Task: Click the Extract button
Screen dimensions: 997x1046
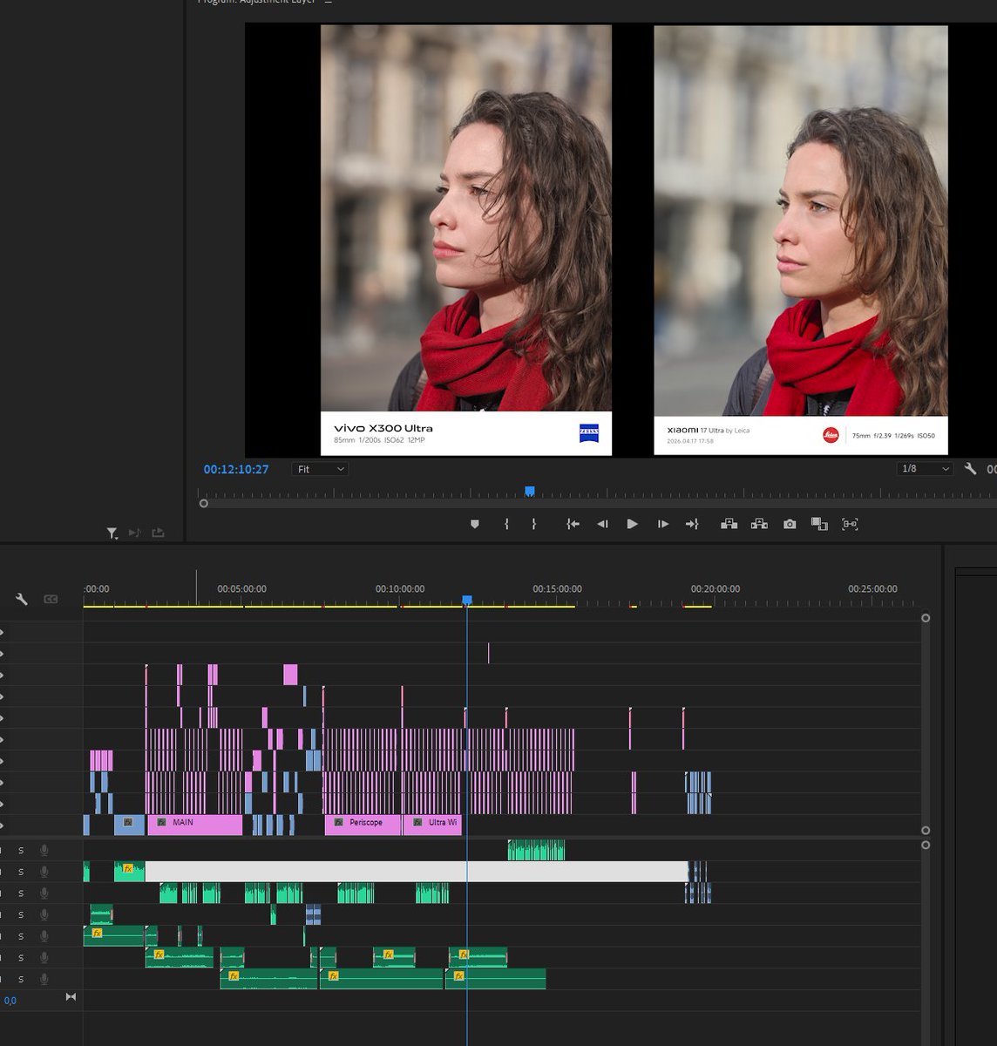Action: [x=759, y=524]
